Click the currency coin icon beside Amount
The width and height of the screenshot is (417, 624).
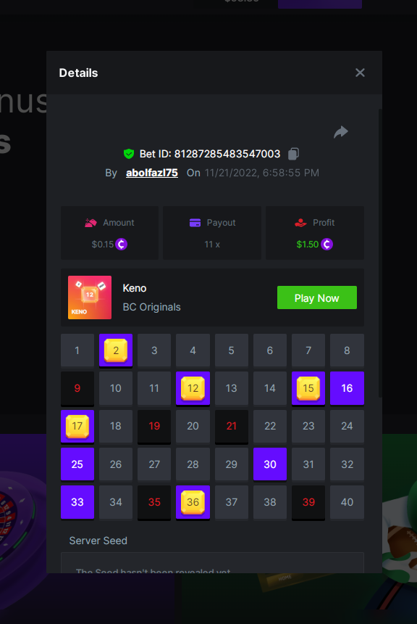click(x=121, y=244)
